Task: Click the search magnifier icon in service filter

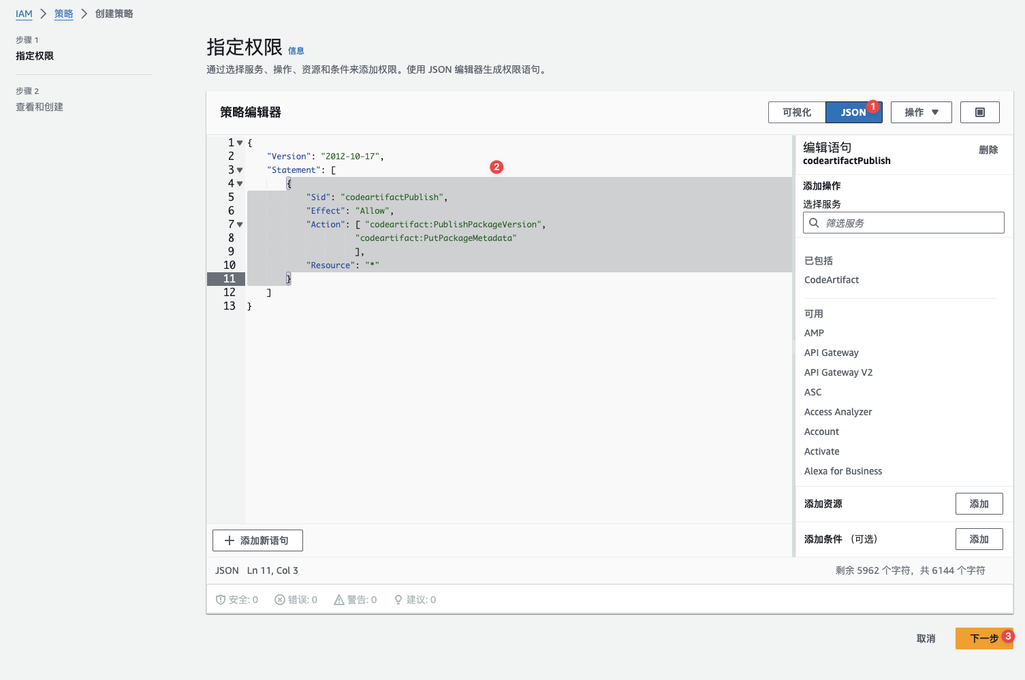Action: tap(814, 223)
